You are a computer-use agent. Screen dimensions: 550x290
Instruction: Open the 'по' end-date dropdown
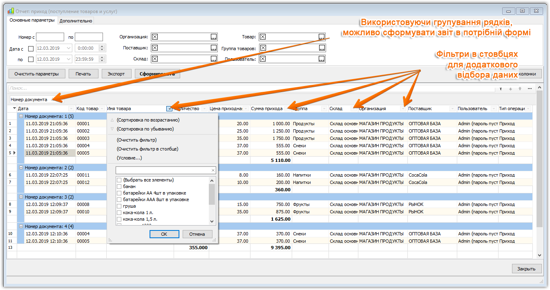click(68, 59)
